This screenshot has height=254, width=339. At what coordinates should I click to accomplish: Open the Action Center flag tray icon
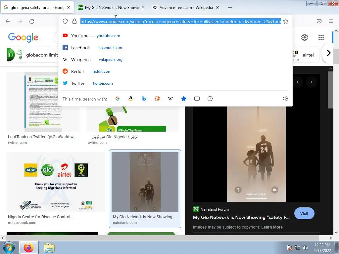click(290, 248)
